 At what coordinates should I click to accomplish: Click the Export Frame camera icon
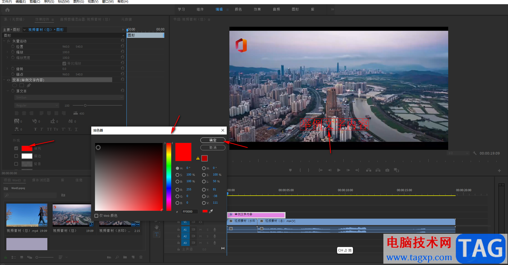[x=387, y=170]
